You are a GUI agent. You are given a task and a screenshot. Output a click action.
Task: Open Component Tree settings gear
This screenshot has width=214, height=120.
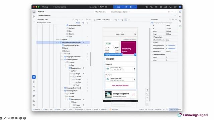click(x=87, y=19)
